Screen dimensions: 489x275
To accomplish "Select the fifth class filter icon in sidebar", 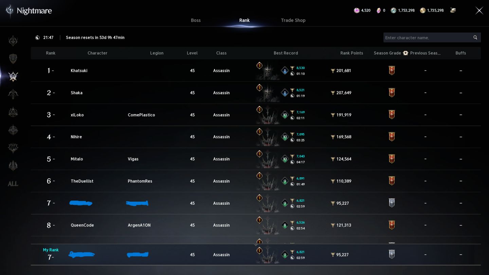I will point(13,112).
